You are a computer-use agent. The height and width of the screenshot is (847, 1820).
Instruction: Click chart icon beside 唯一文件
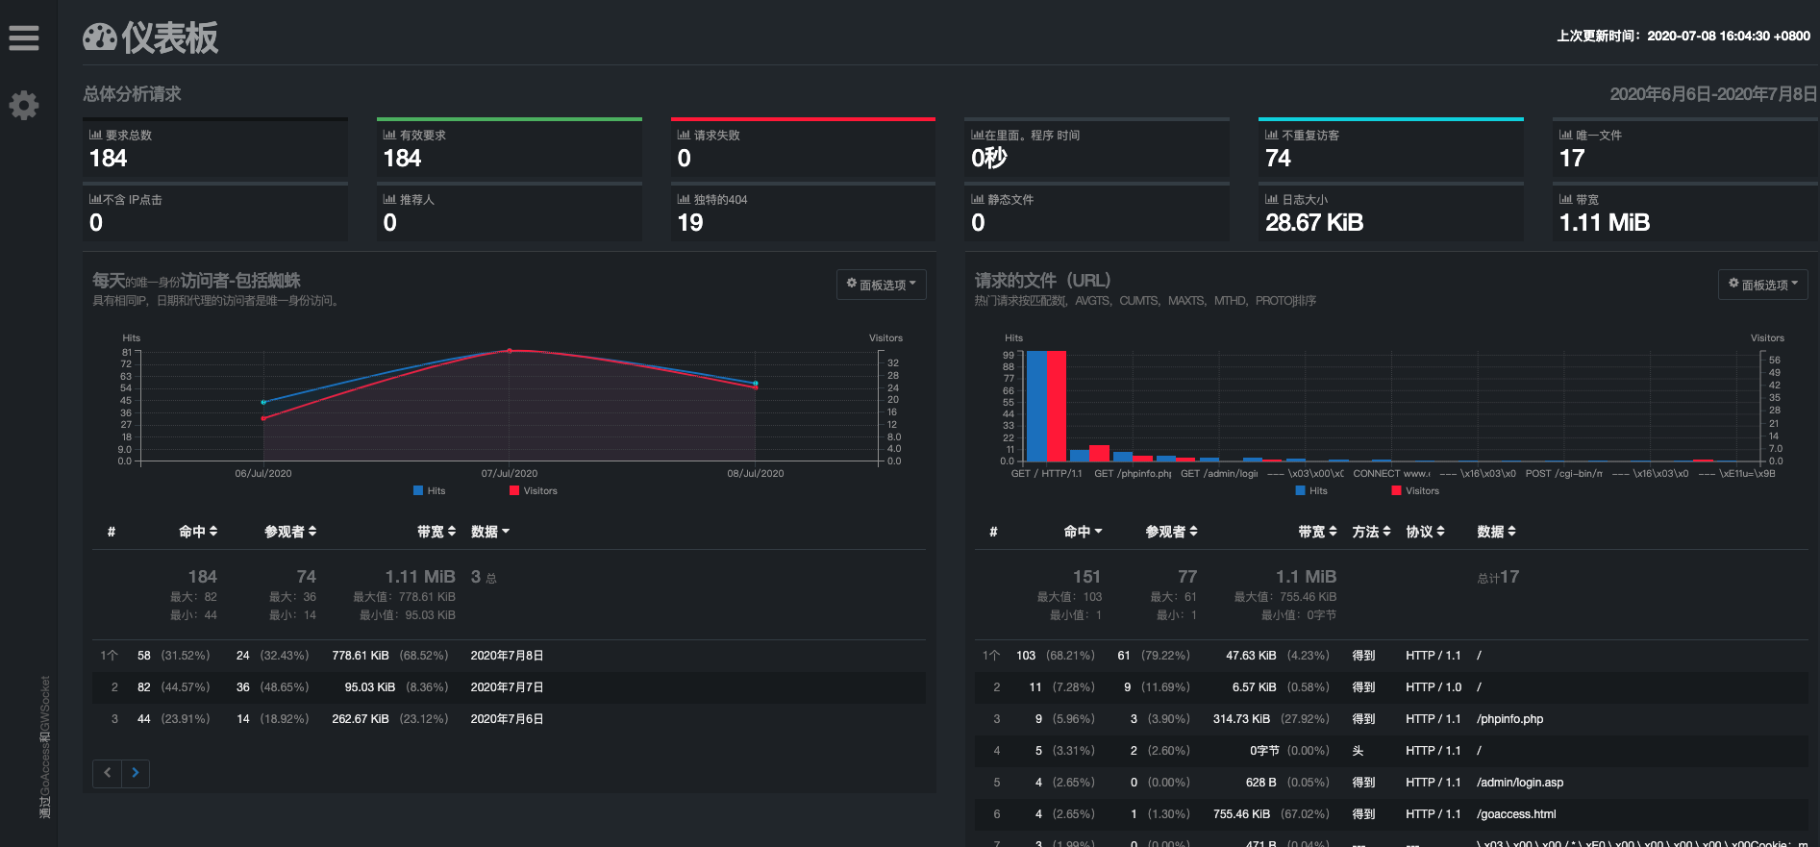tap(1566, 135)
